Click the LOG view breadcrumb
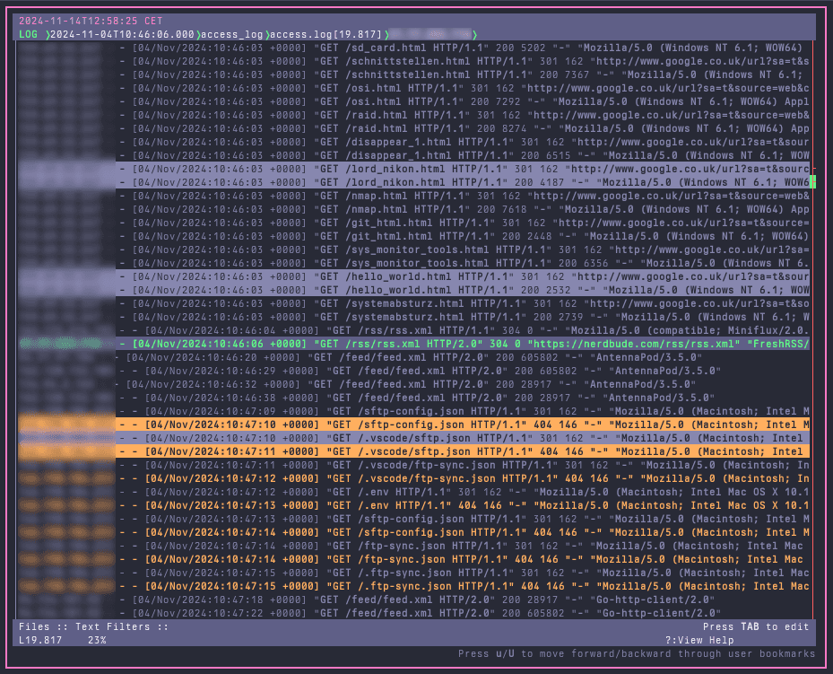 pyautogui.click(x=28, y=34)
